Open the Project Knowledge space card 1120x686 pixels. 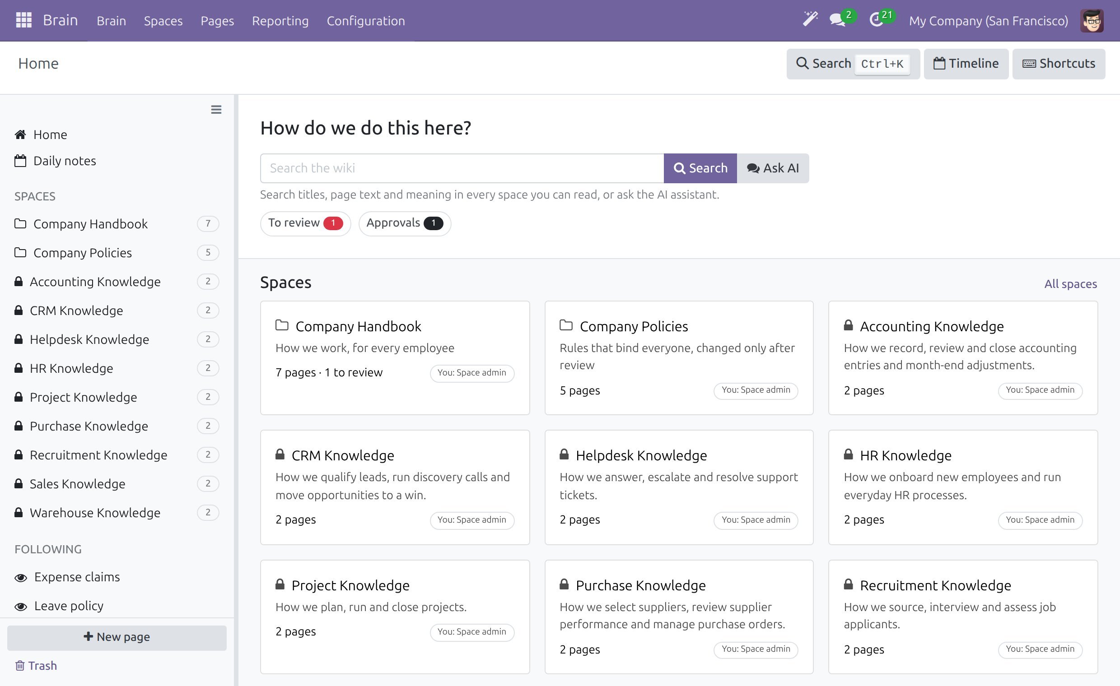(x=395, y=616)
